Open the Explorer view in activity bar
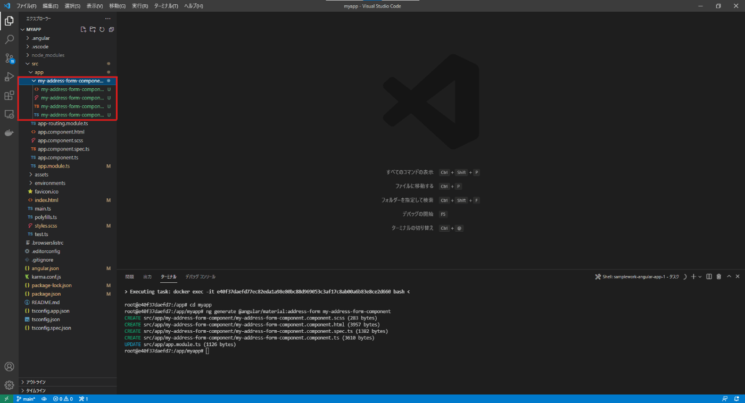 (9, 21)
